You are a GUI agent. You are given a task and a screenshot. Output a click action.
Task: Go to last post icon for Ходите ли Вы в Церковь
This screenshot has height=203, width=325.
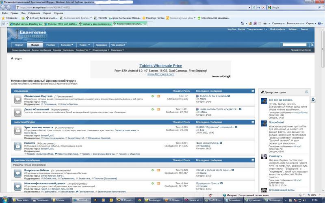click(x=229, y=96)
